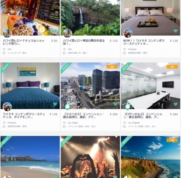
Task: View host profile photo on $128 studio
Action: pyautogui.click(x=128, y=33)
